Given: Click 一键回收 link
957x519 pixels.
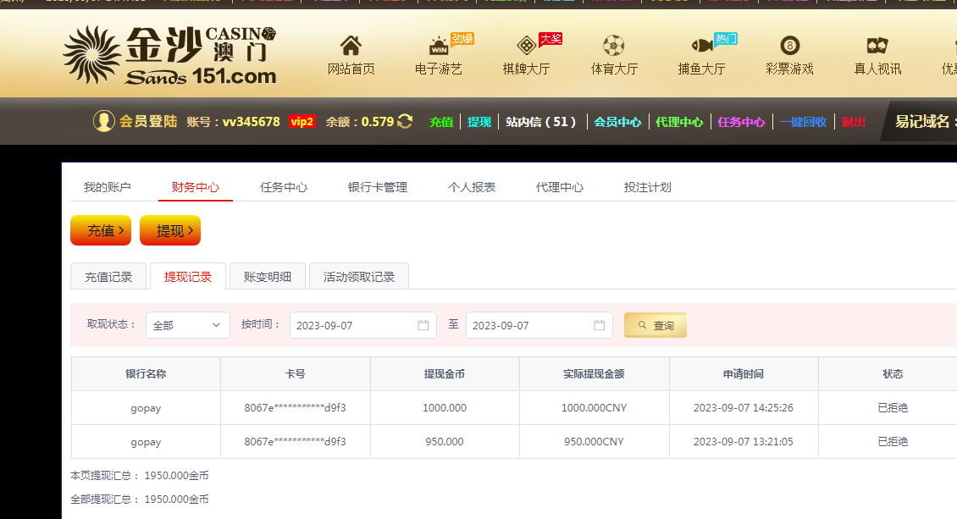Looking at the screenshot, I should pyautogui.click(x=803, y=122).
